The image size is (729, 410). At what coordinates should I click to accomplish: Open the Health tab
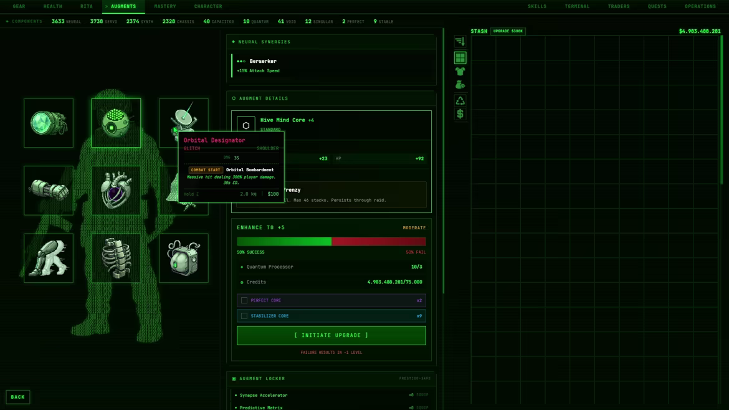52,6
